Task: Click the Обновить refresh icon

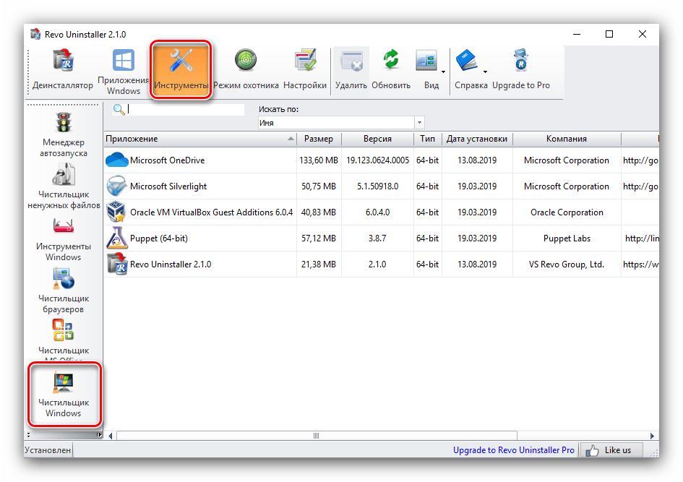Action: (x=390, y=70)
